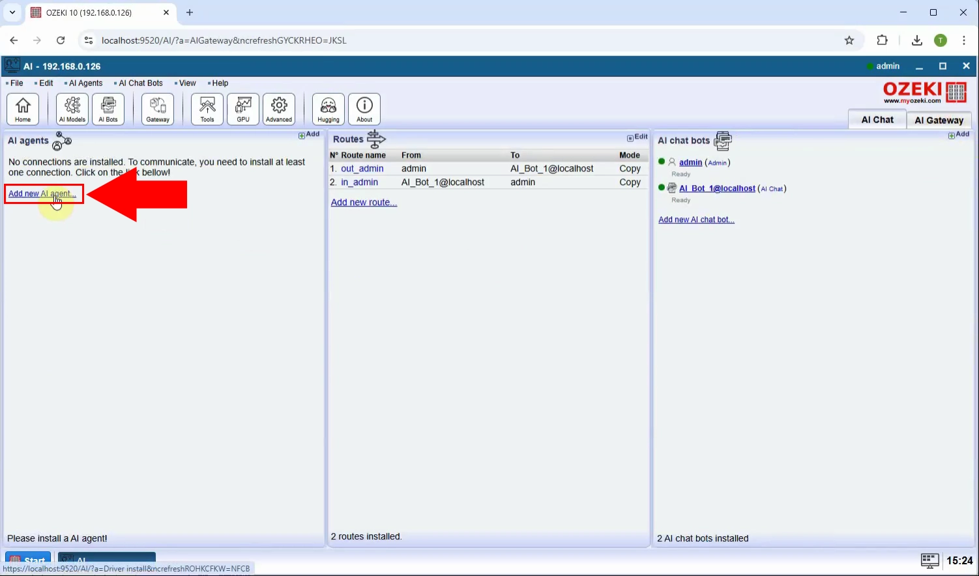Open the GPU toolbar icon
979x576 pixels.
pyautogui.click(x=243, y=109)
